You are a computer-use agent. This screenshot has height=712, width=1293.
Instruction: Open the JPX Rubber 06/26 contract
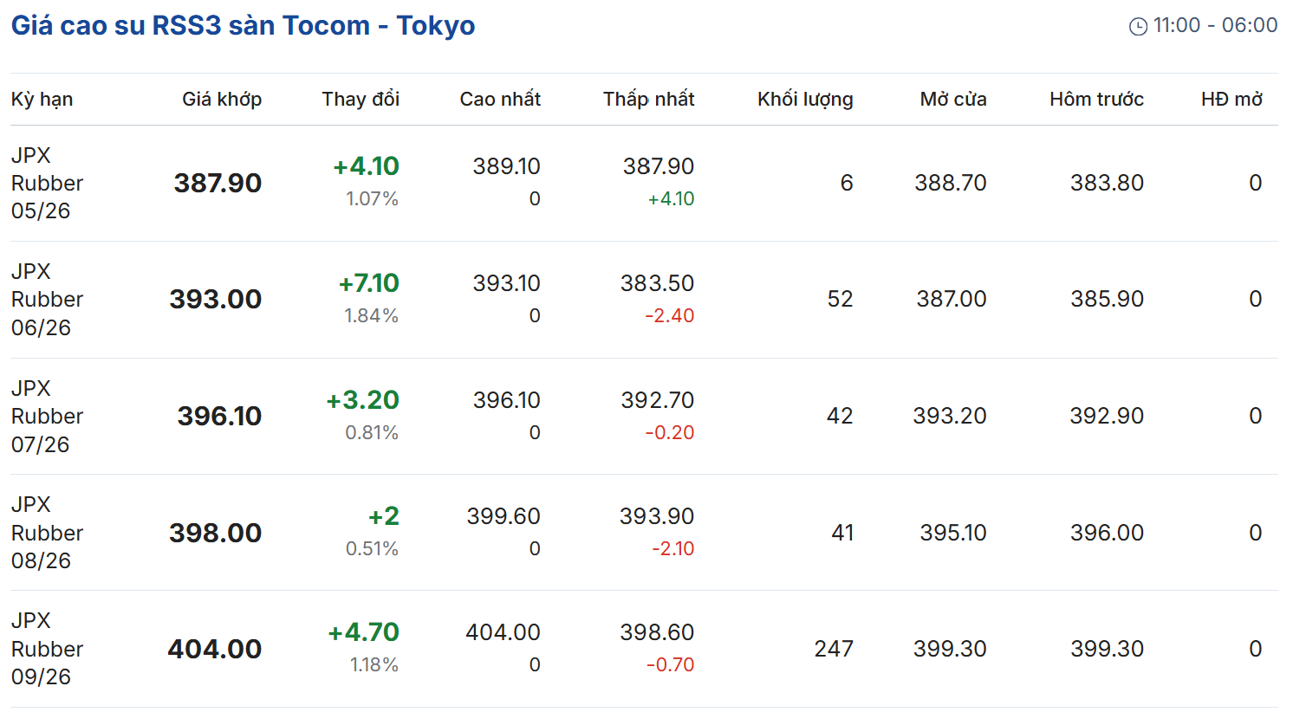coord(47,299)
